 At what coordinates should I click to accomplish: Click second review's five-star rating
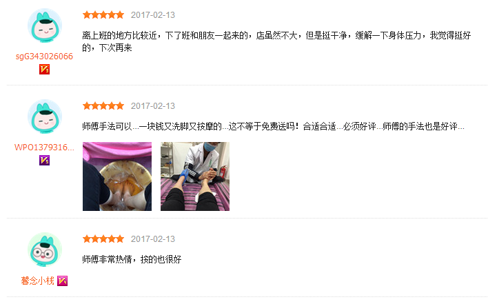pos(103,105)
